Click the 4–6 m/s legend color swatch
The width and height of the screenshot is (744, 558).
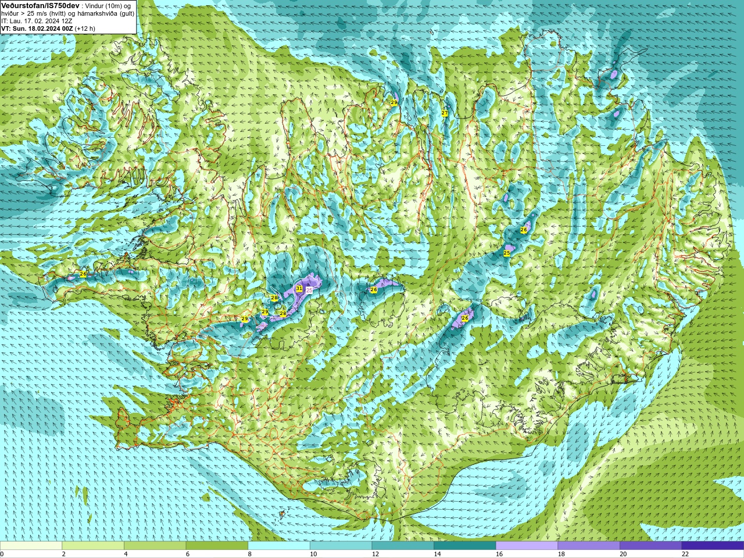click(155, 546)
